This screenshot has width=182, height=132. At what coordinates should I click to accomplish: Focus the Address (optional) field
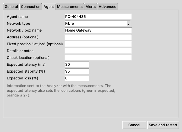click(x=98, y=37)
